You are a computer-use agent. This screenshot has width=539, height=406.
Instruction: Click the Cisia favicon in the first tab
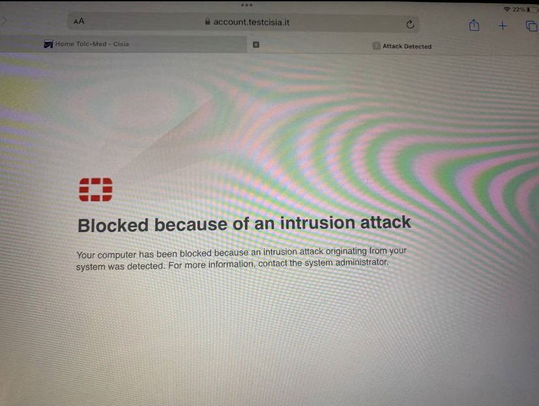[48, 44]
